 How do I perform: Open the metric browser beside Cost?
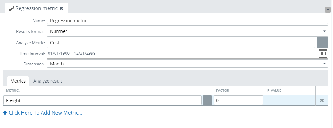pos(322,43)
